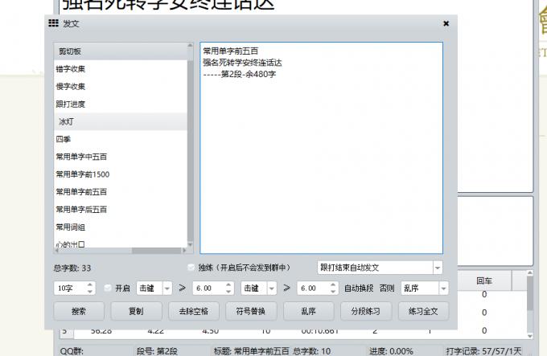The image size is (547, 356).
Task: Select 错字收集 in the list
Action: (x=121, y=69)
